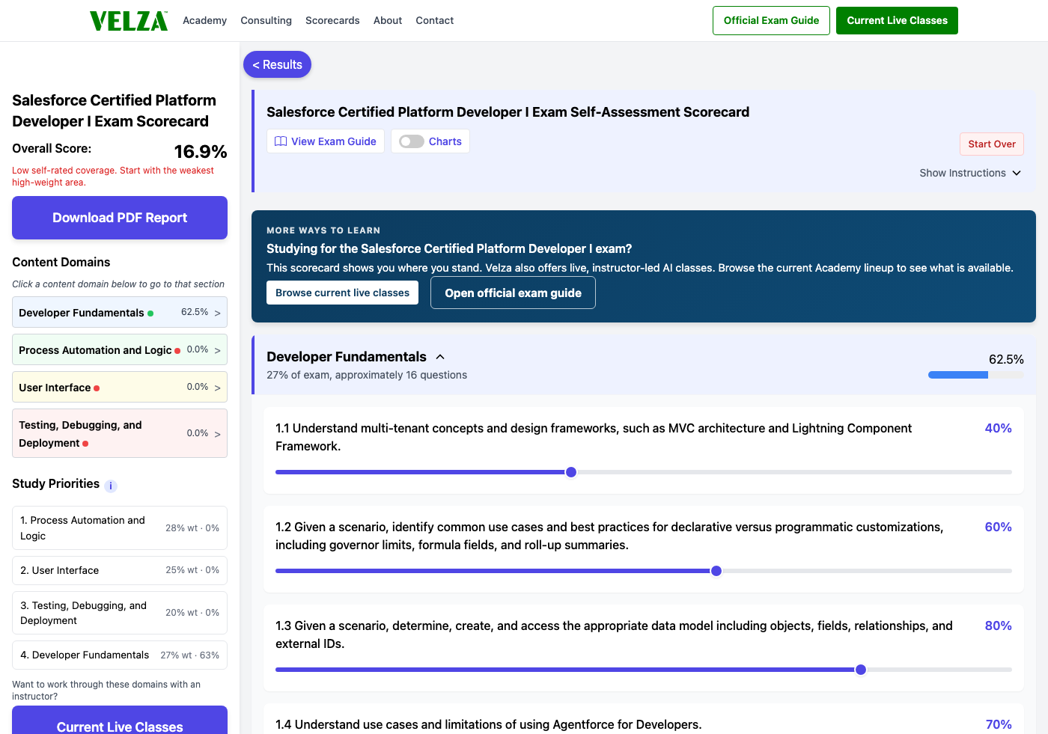Toggle the Charts switch on
This screenshot has height=734, width=1048.
[412, 141]
